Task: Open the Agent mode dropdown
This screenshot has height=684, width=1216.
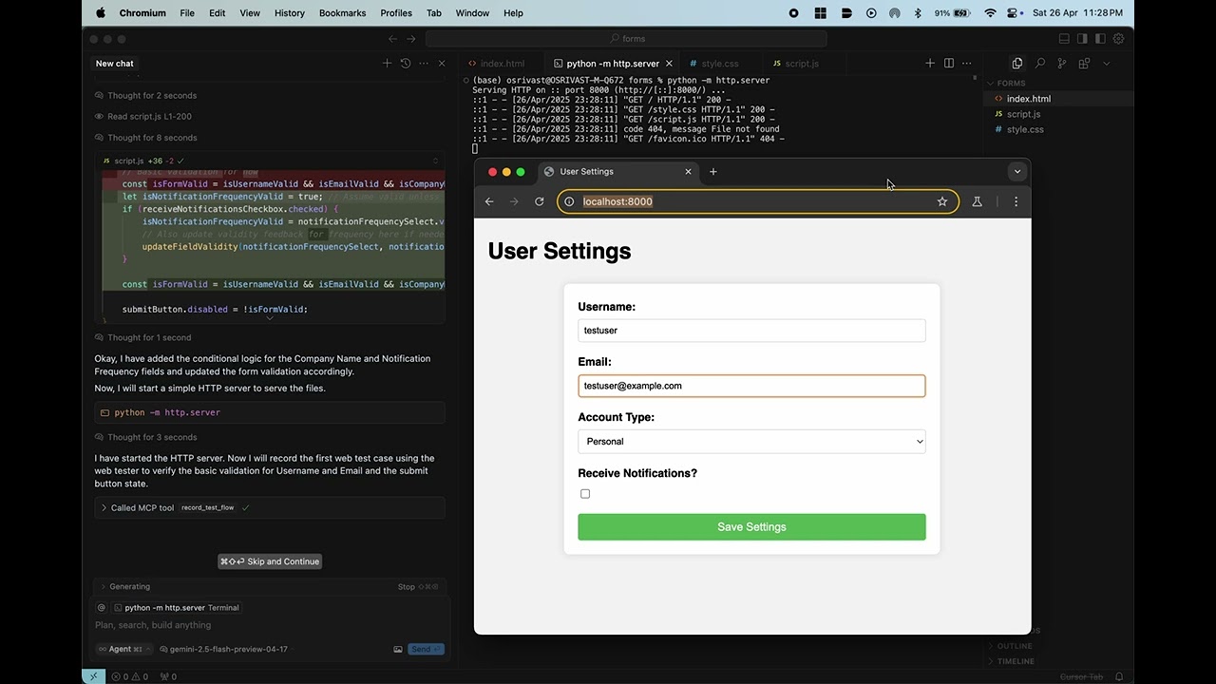Action: coord(123,650)
